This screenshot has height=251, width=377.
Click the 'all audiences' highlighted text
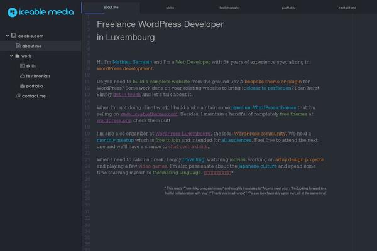(x=236, y=140)
